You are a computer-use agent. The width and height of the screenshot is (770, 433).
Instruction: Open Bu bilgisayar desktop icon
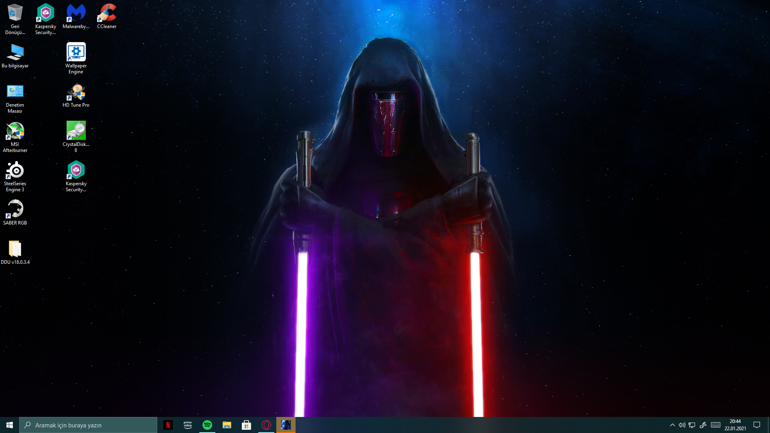[15, 52]
